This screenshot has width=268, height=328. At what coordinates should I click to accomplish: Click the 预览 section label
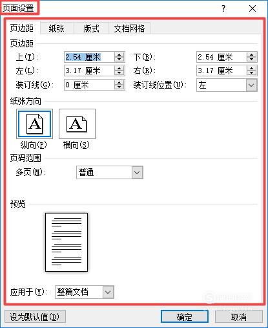click(18, 204)
